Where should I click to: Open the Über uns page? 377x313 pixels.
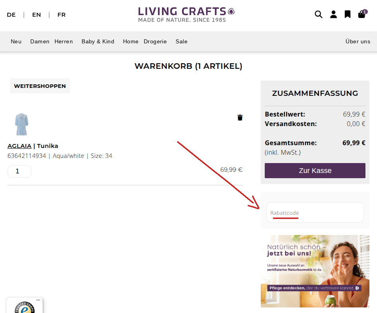[357, 41]
